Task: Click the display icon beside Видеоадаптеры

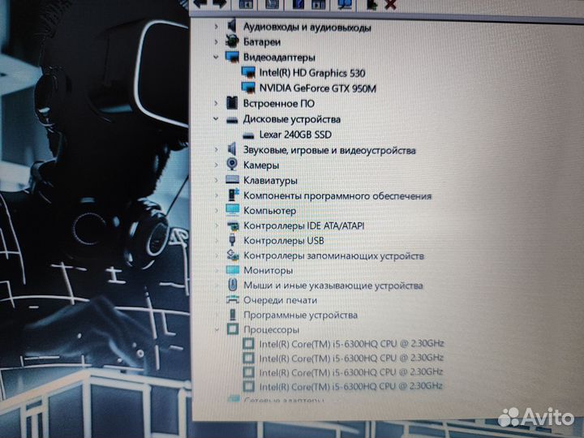Action: (233, 57)
